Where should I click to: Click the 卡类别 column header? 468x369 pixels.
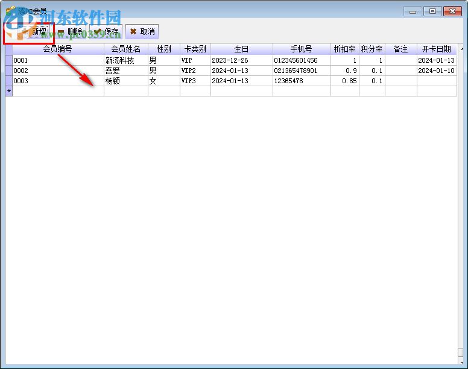click(195, 49)
